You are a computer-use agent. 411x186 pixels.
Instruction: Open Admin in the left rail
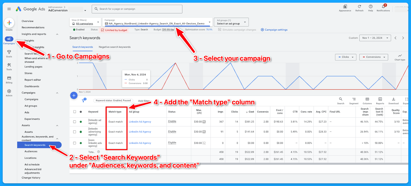coord(9,93)
